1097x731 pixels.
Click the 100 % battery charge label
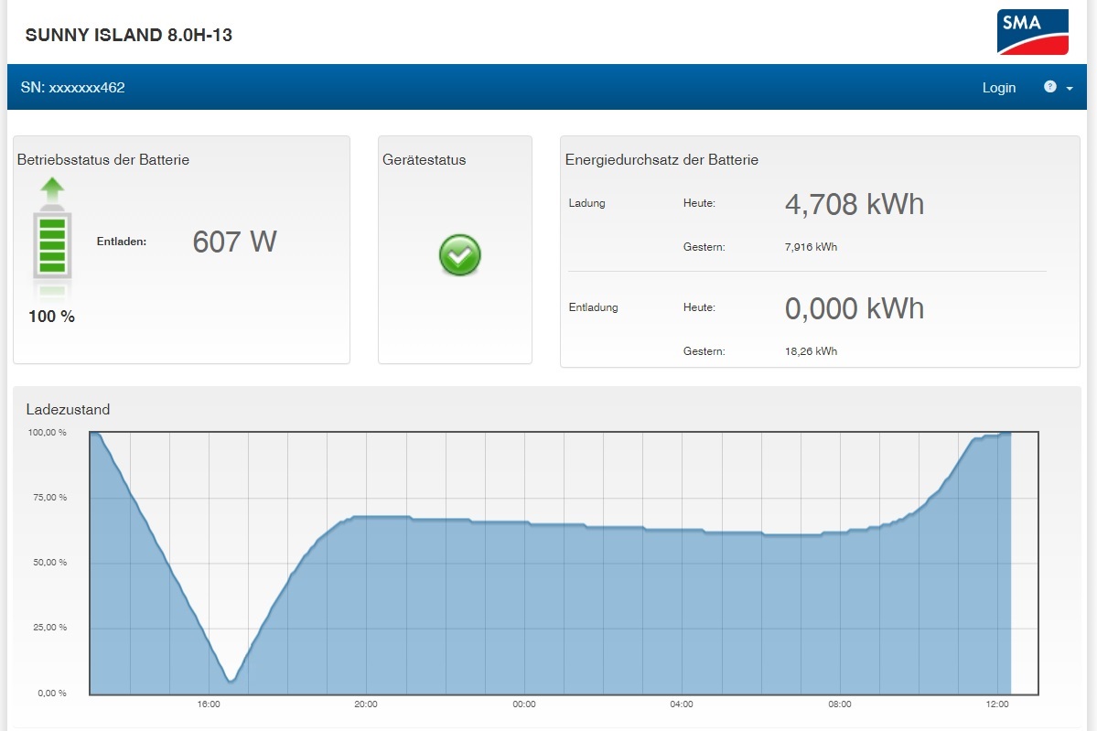[x=51, y=317]
